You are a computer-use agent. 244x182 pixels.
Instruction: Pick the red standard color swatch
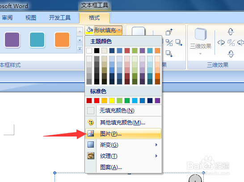pos(97,100)
